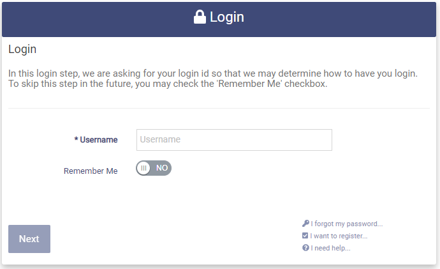Open the 'I forgot my password' link

point(346,224)
